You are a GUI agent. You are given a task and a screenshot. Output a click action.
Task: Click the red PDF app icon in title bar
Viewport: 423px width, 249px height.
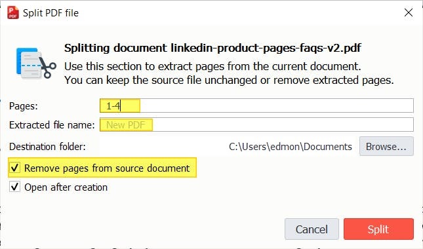click(13, 12)
